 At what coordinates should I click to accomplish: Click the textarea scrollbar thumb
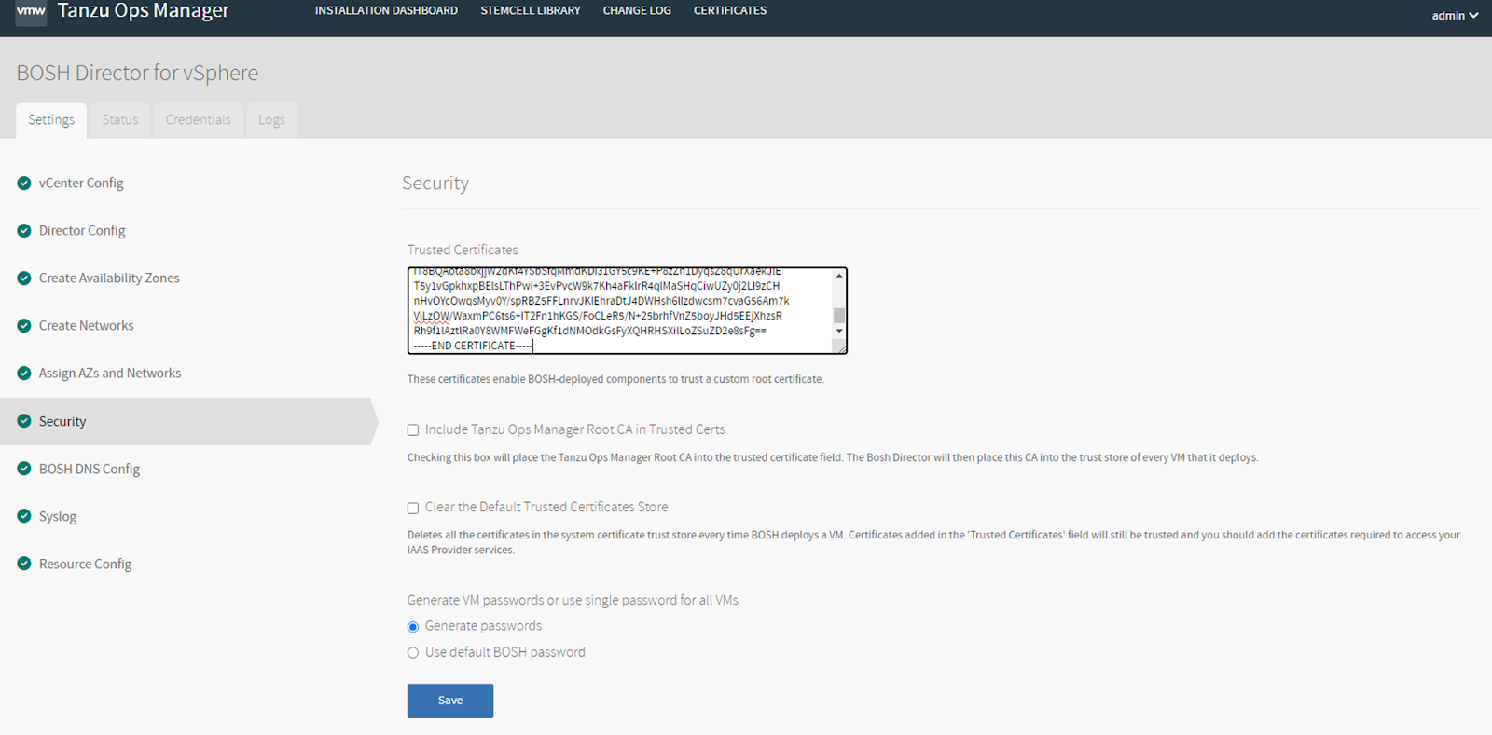(839, 315)
